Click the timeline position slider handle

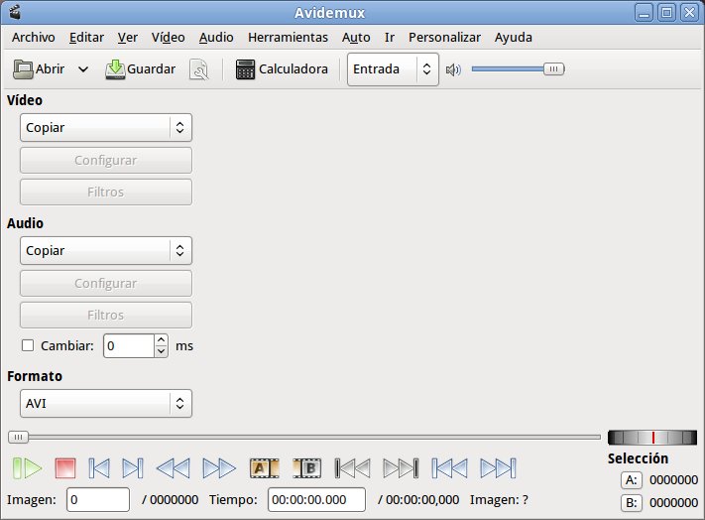click(18, 437)
